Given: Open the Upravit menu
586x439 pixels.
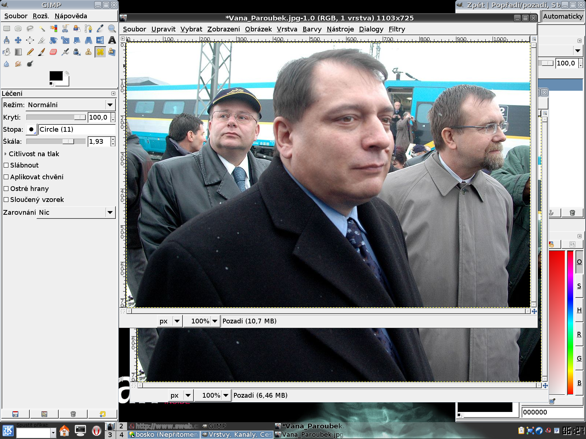Looking at the screenshot, I should click(x=163, y=29).
